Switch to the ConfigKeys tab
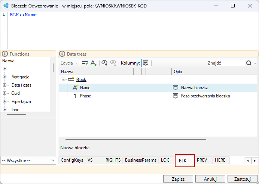 coord(72,160)
